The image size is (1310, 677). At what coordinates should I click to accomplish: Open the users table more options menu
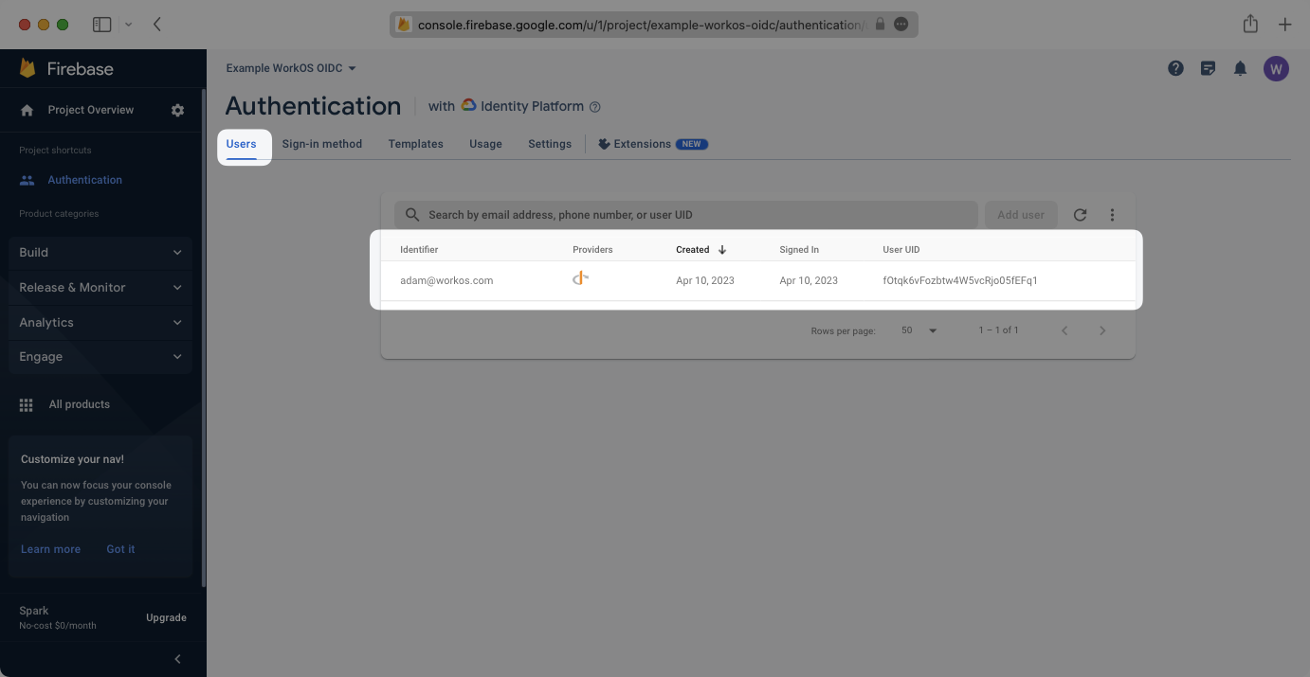[x=1112, y=215]
